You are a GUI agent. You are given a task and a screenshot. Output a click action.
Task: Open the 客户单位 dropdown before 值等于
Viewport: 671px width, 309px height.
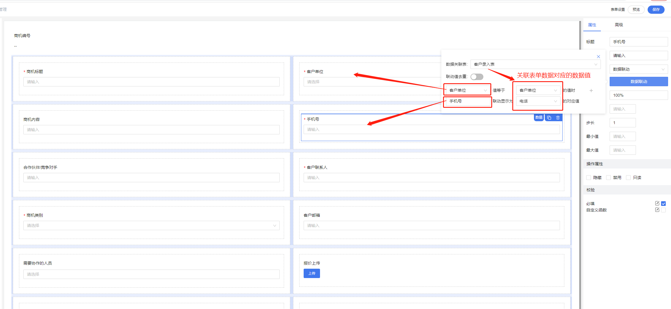point(468,90)
